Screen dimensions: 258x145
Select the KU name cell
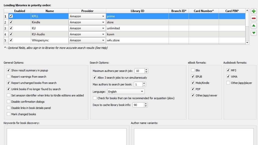pyautogui.click(x=50, y=28)
